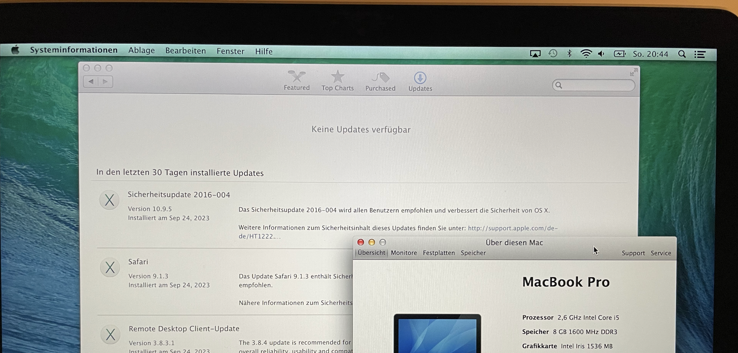Click 'In den letzten 30 Tagen installierte Updates' heading
738x353 pixels.
[180, 173]
